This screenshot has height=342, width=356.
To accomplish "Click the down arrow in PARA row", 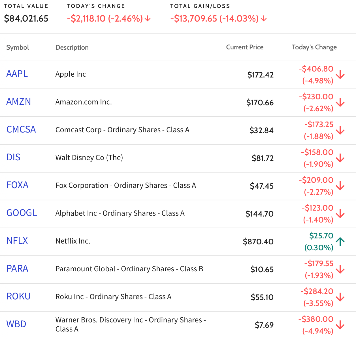I will 340,269.
